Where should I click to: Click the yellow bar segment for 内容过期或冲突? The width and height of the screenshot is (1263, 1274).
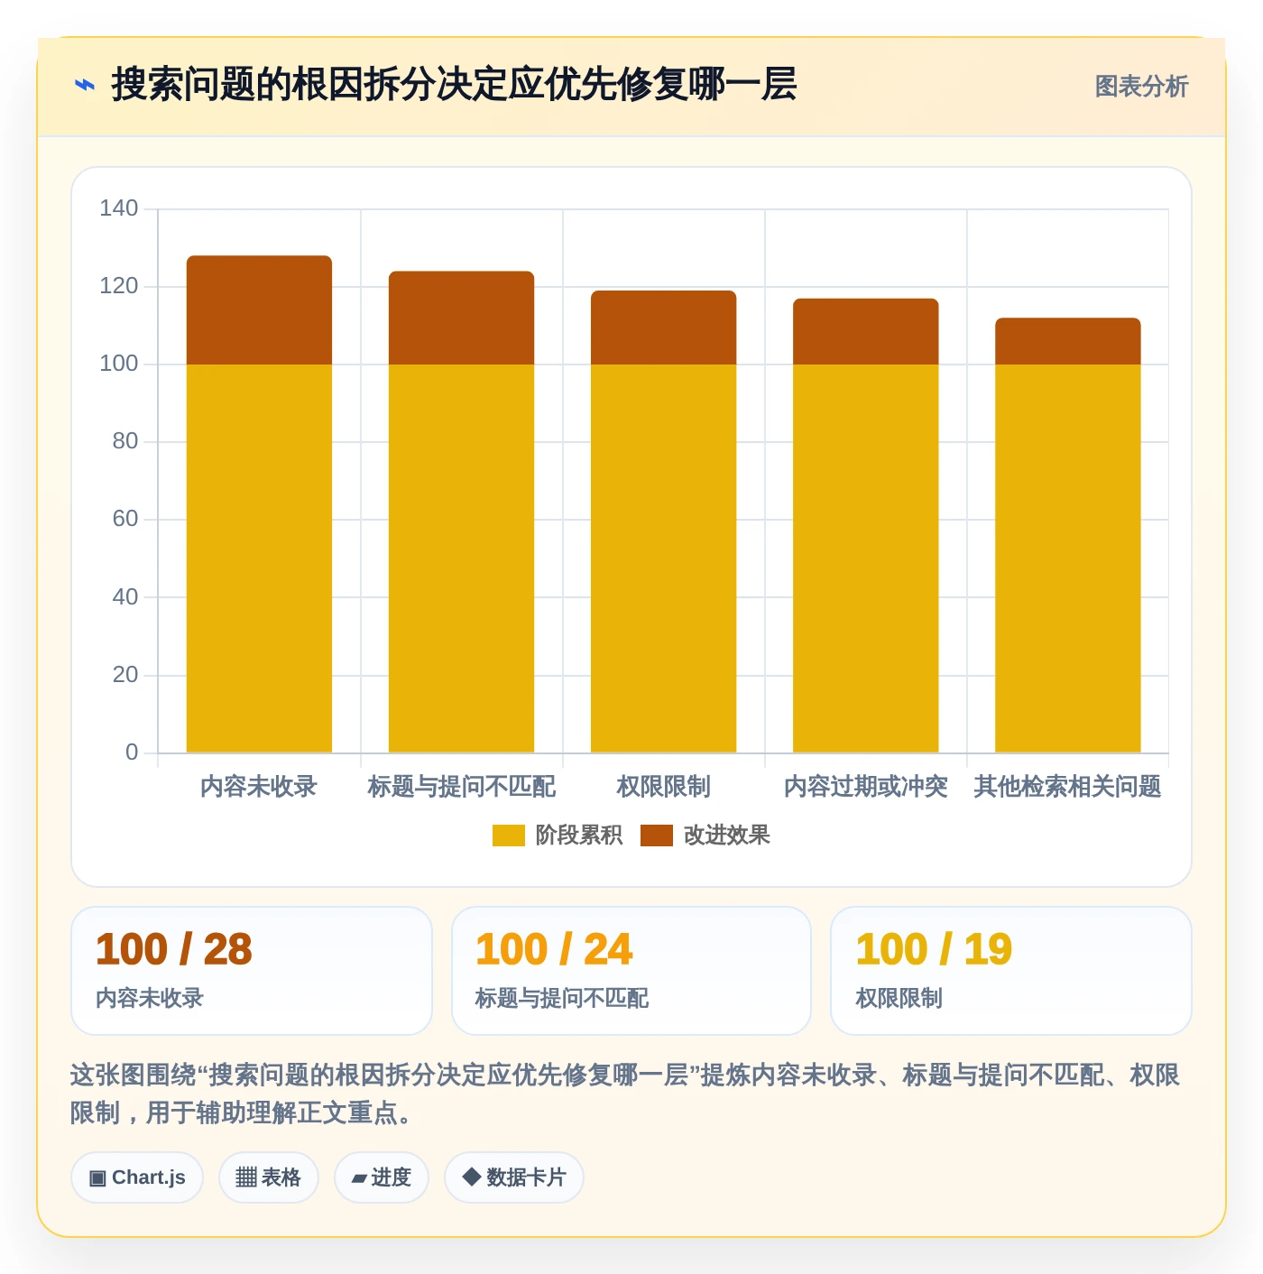865,559
